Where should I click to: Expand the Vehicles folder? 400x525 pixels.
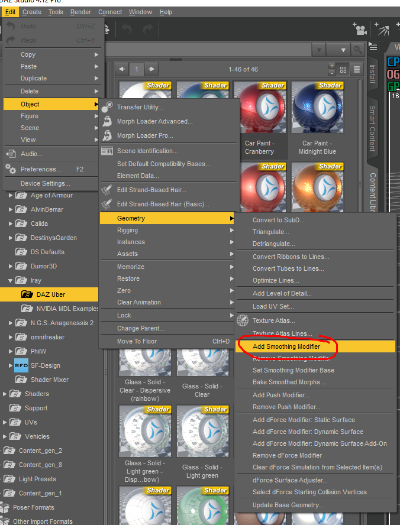[x=4, y=436]
